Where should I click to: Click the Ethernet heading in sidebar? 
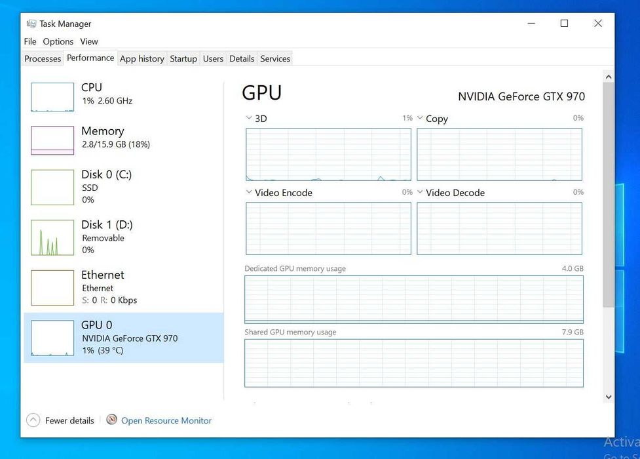(102, 275)
